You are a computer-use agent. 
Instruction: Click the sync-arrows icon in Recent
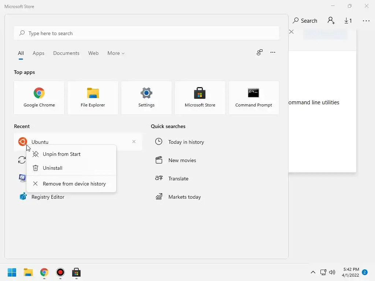tap(22, 160)
